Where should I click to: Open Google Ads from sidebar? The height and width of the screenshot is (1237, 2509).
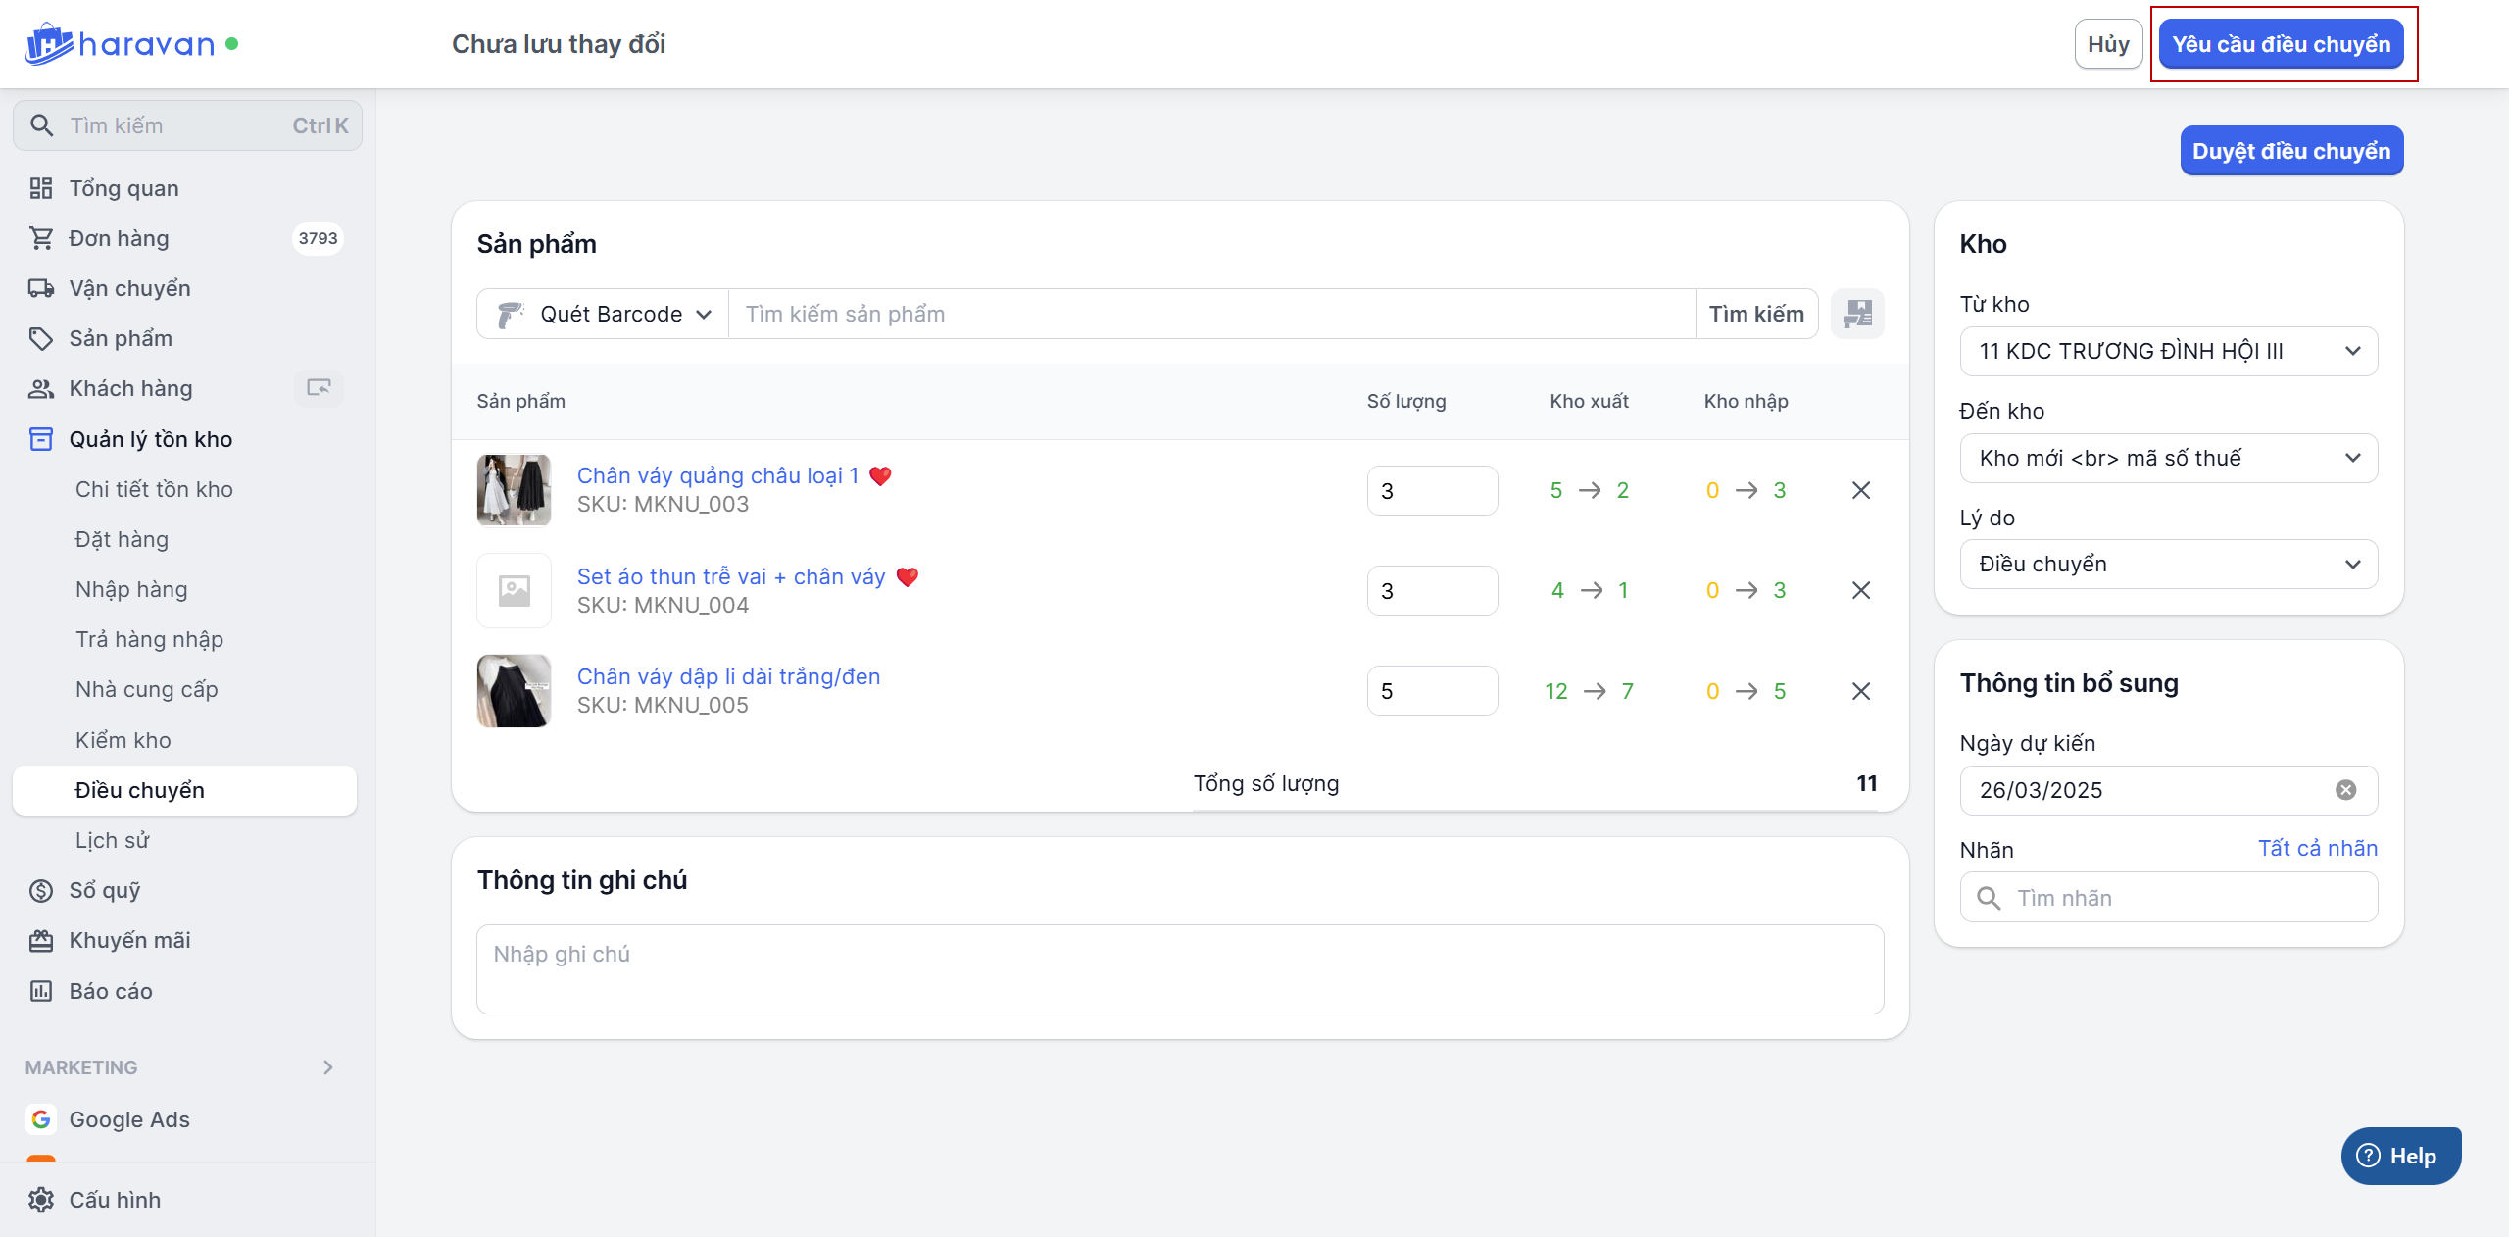(128, 1119)
